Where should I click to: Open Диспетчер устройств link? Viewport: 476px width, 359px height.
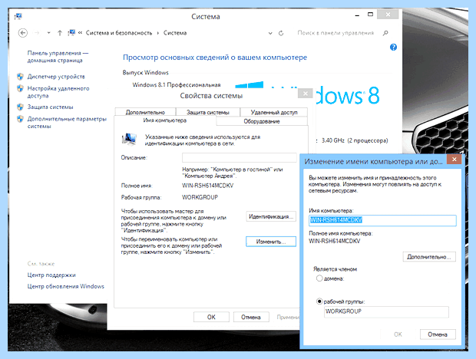pyautogui.click(x=56, y=77)
